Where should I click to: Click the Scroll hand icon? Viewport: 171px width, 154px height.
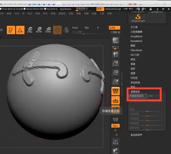[116, 54]
